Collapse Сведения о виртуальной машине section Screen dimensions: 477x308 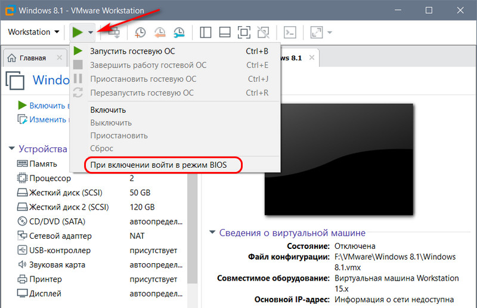[x=212, y=232]
